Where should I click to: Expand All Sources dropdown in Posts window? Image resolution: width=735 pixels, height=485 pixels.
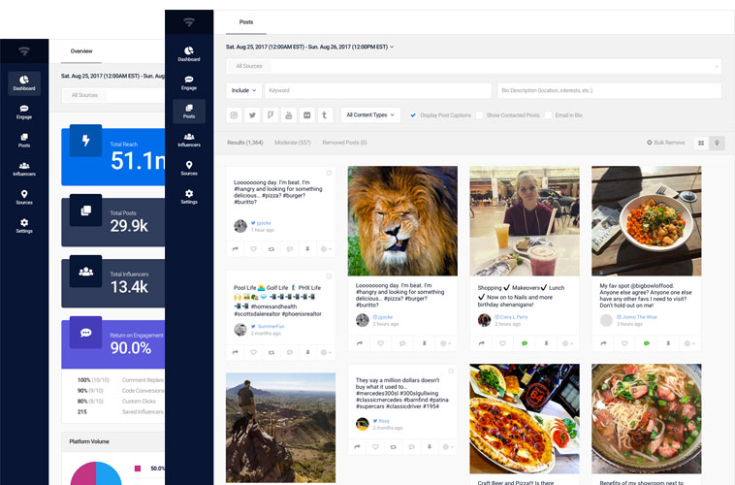pos(473,66)
